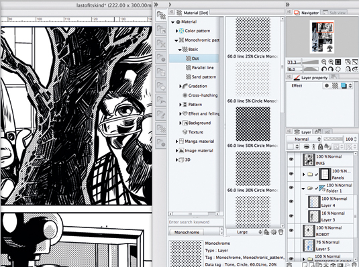This screenshot has height=267, width=359.
Task: Open the Large thumbnail size dropdown
Action: [244, 232]
